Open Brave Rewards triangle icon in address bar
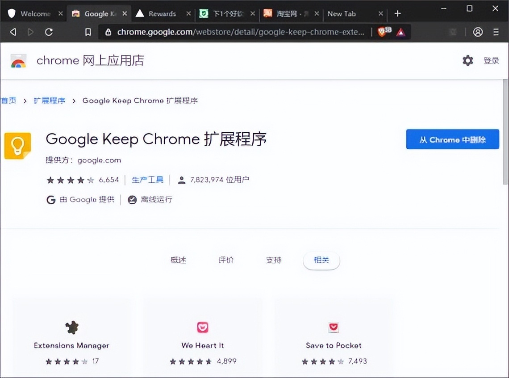509x378 pixels. (401, 32)
